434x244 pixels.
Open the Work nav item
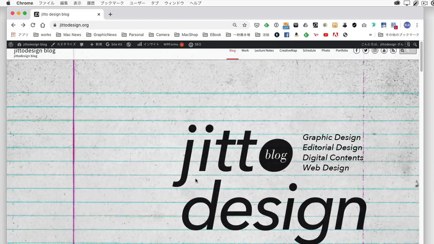tap(245, 51)
